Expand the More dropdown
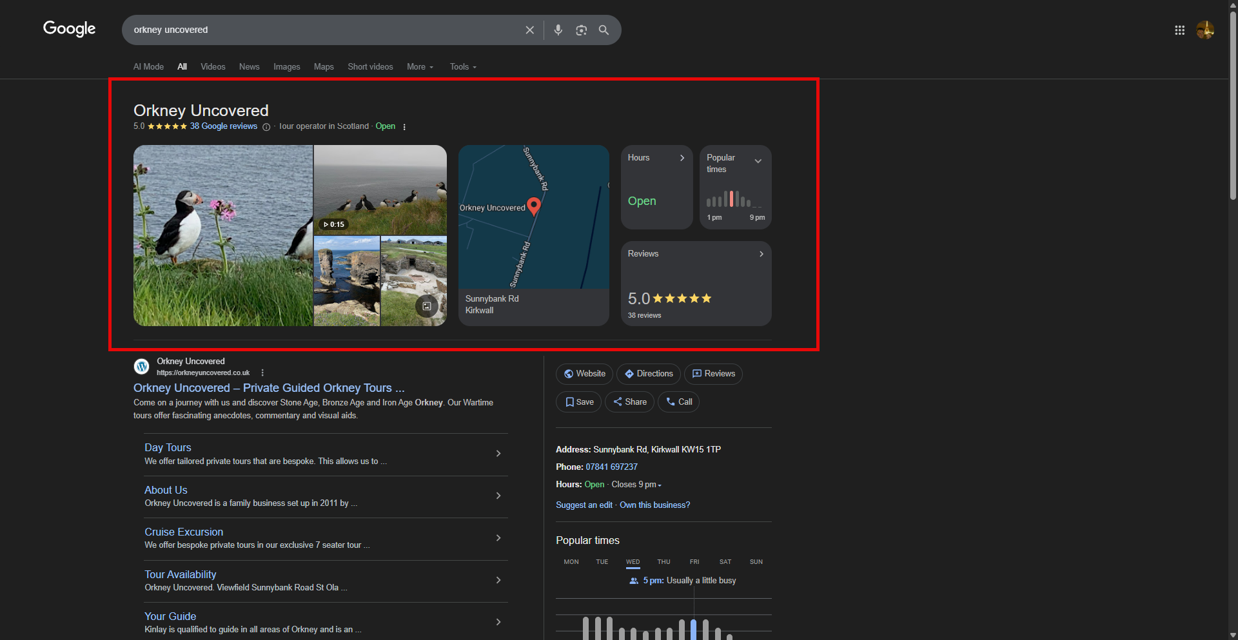 [420, 67]
